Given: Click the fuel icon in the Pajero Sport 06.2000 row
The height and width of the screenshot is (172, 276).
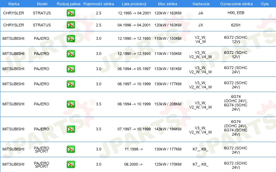Looking at the screenshot, I should coord(71,164).
